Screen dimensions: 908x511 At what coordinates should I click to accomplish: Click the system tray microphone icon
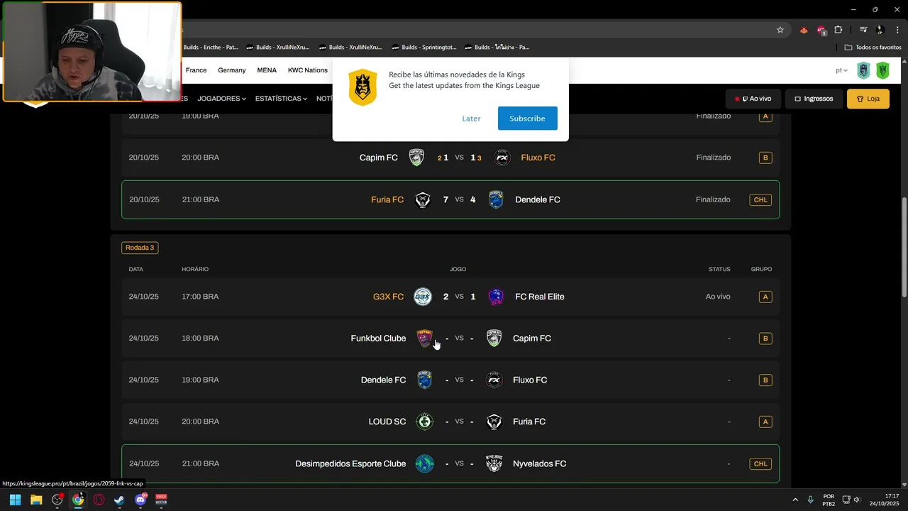tap(810, 500)
